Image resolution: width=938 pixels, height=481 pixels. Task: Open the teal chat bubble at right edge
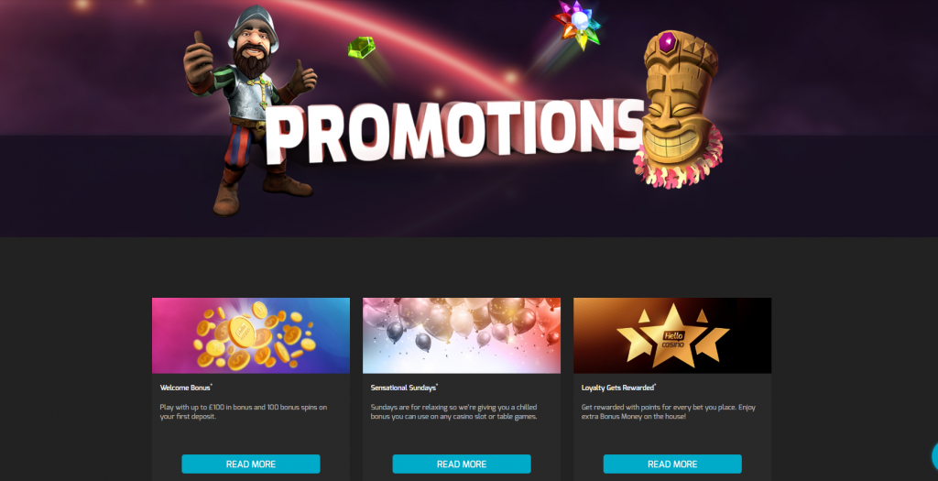[x=935, y=456]
